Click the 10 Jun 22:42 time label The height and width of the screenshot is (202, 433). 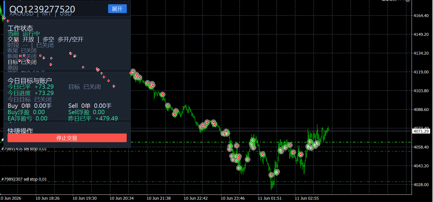[196, 199]
